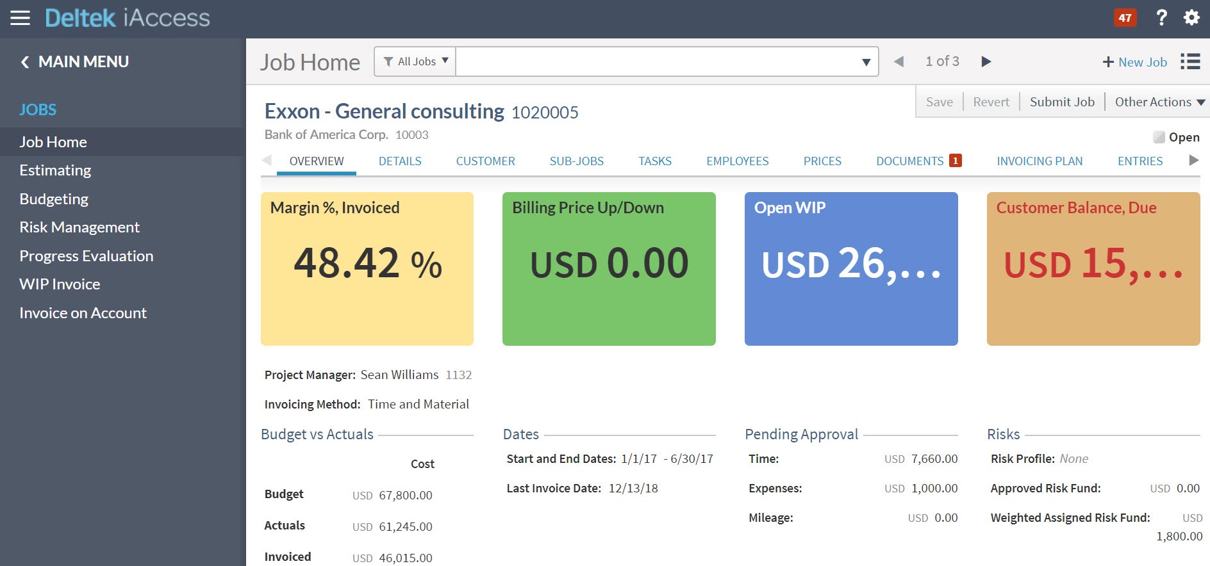Click the Open WIP blue tile
The image size is (1210, 566).
point(851,269)
